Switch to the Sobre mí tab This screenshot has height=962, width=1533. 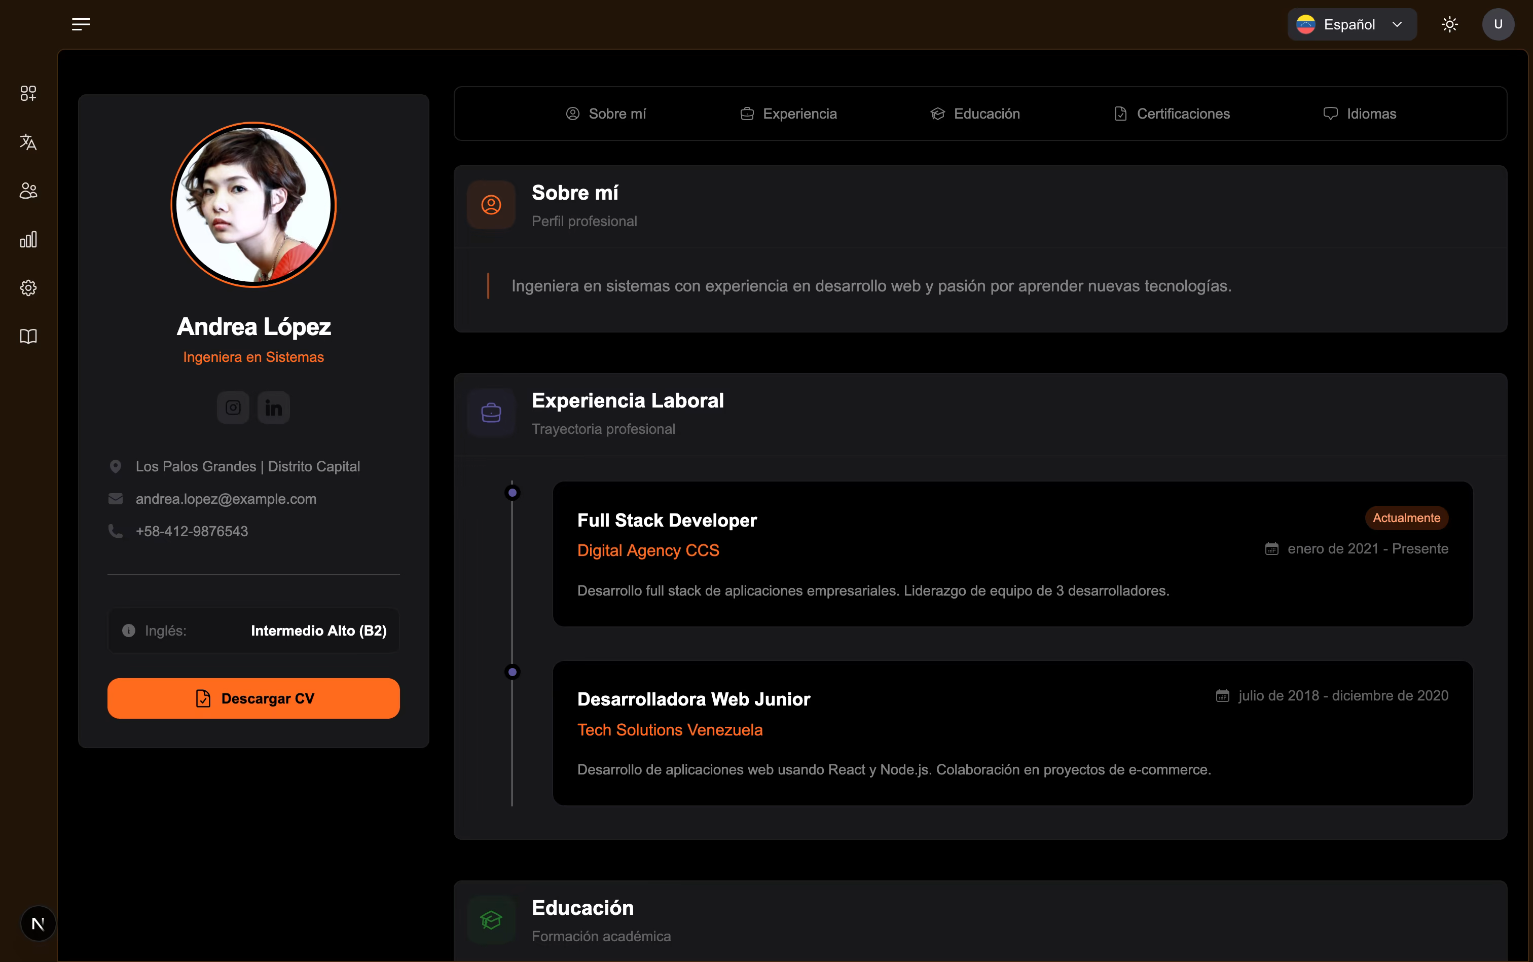coord(606,113)
